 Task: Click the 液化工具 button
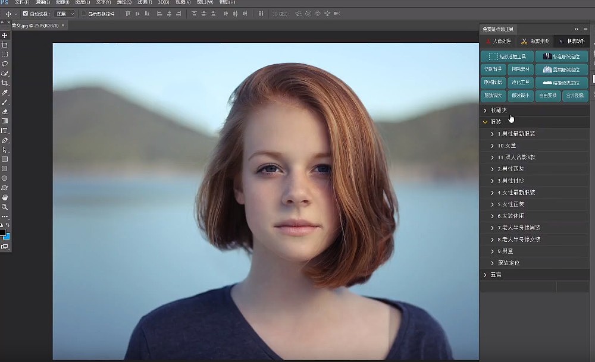521,82
